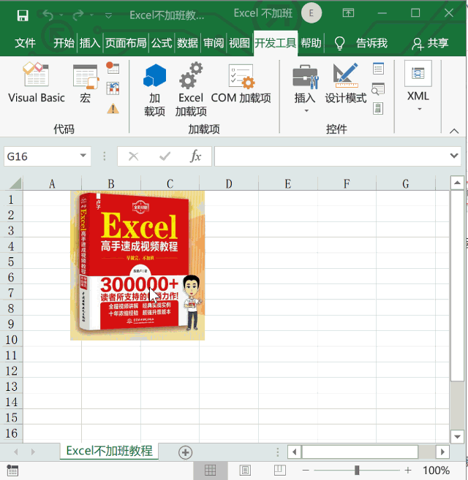Switch to the 视图 tab

pos(239,43)
